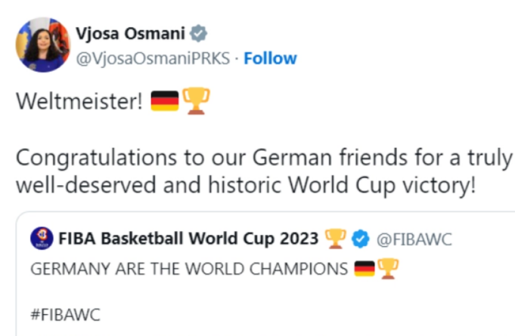
Task: Click the word Weltmeister in the tweet
Action: [77, 101]
